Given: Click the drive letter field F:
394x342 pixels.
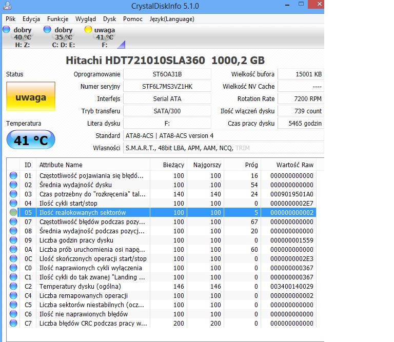Looking at the screenshot, I should 167,123.
